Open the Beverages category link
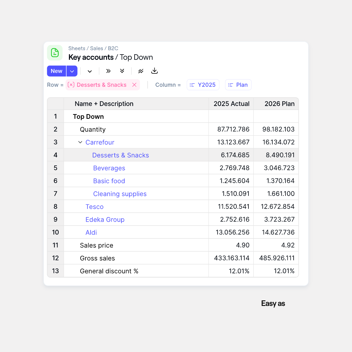352x352 pixels. tap(109, 168)
